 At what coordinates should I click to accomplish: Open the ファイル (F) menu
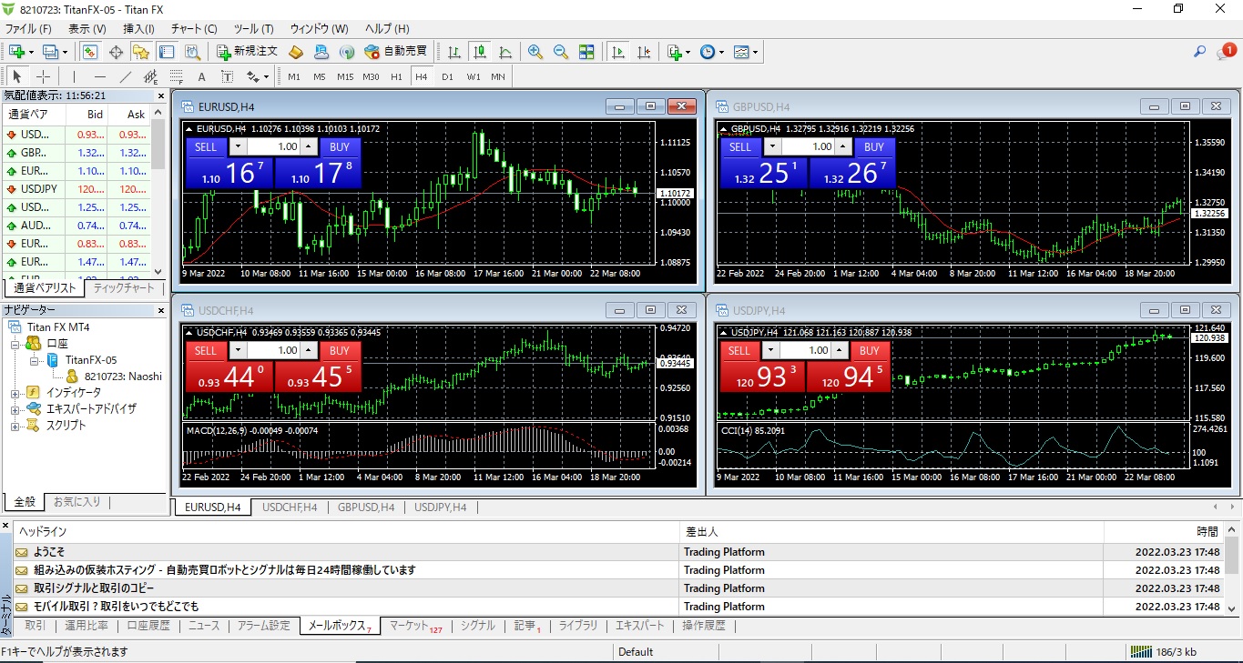pos(29,29)
